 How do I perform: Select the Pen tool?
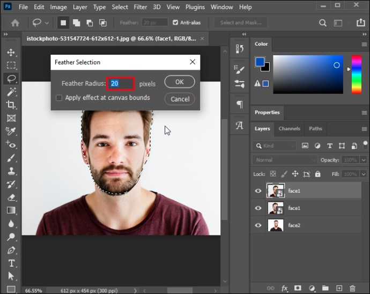[11, 250]
